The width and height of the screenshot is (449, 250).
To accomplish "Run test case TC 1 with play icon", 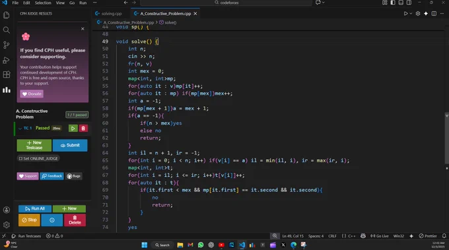I will click(x=73, y=129).
